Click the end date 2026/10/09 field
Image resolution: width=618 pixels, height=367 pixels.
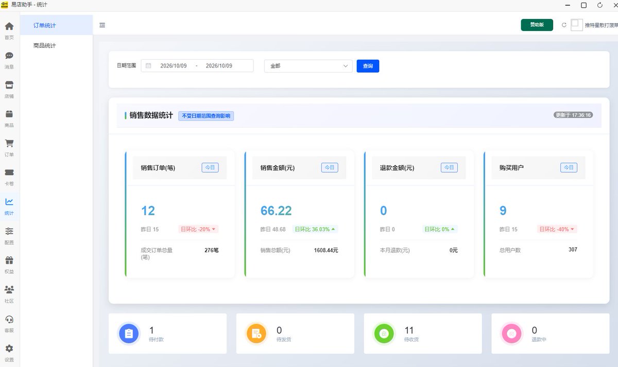[219, 66]
